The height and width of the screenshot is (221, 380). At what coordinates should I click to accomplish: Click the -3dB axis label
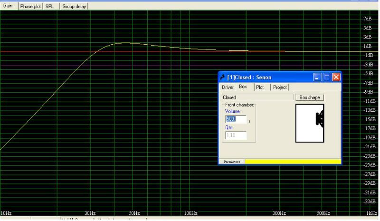(368, 65)
